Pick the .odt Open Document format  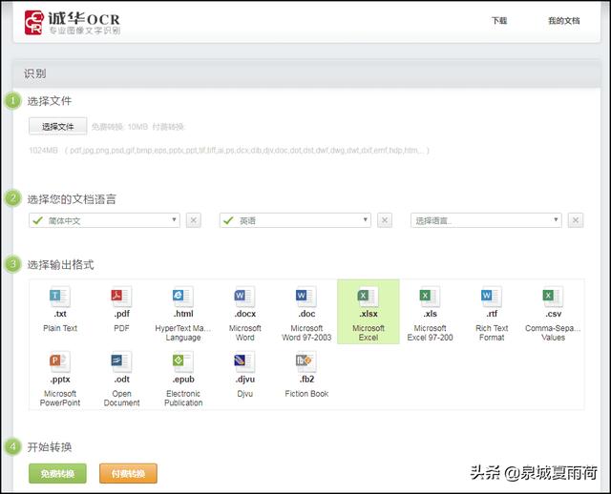tap(121, 378)
